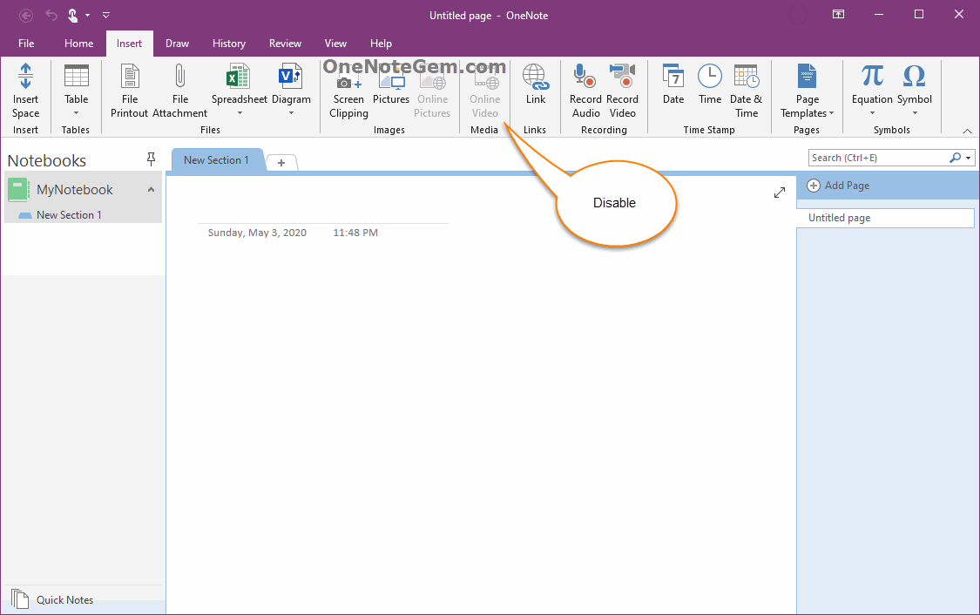Insert a File Printout
Screen dimensions: 980x615
point(130,91)
